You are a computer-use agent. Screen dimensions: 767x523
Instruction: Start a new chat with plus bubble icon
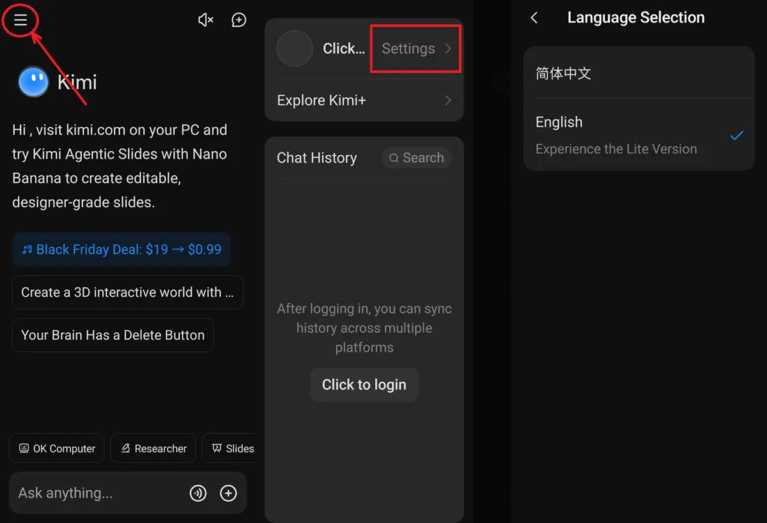point(238,20)
